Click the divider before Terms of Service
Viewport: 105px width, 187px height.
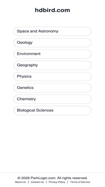tap(67, 182)
